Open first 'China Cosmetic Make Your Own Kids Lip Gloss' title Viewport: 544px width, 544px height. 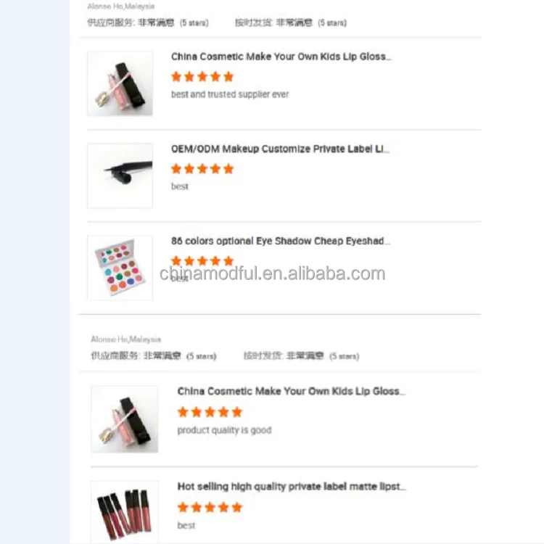(281, 57)
